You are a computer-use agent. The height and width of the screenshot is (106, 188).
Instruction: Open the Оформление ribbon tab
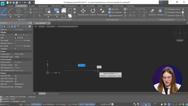pyautogui.click(x=43, y=6)
